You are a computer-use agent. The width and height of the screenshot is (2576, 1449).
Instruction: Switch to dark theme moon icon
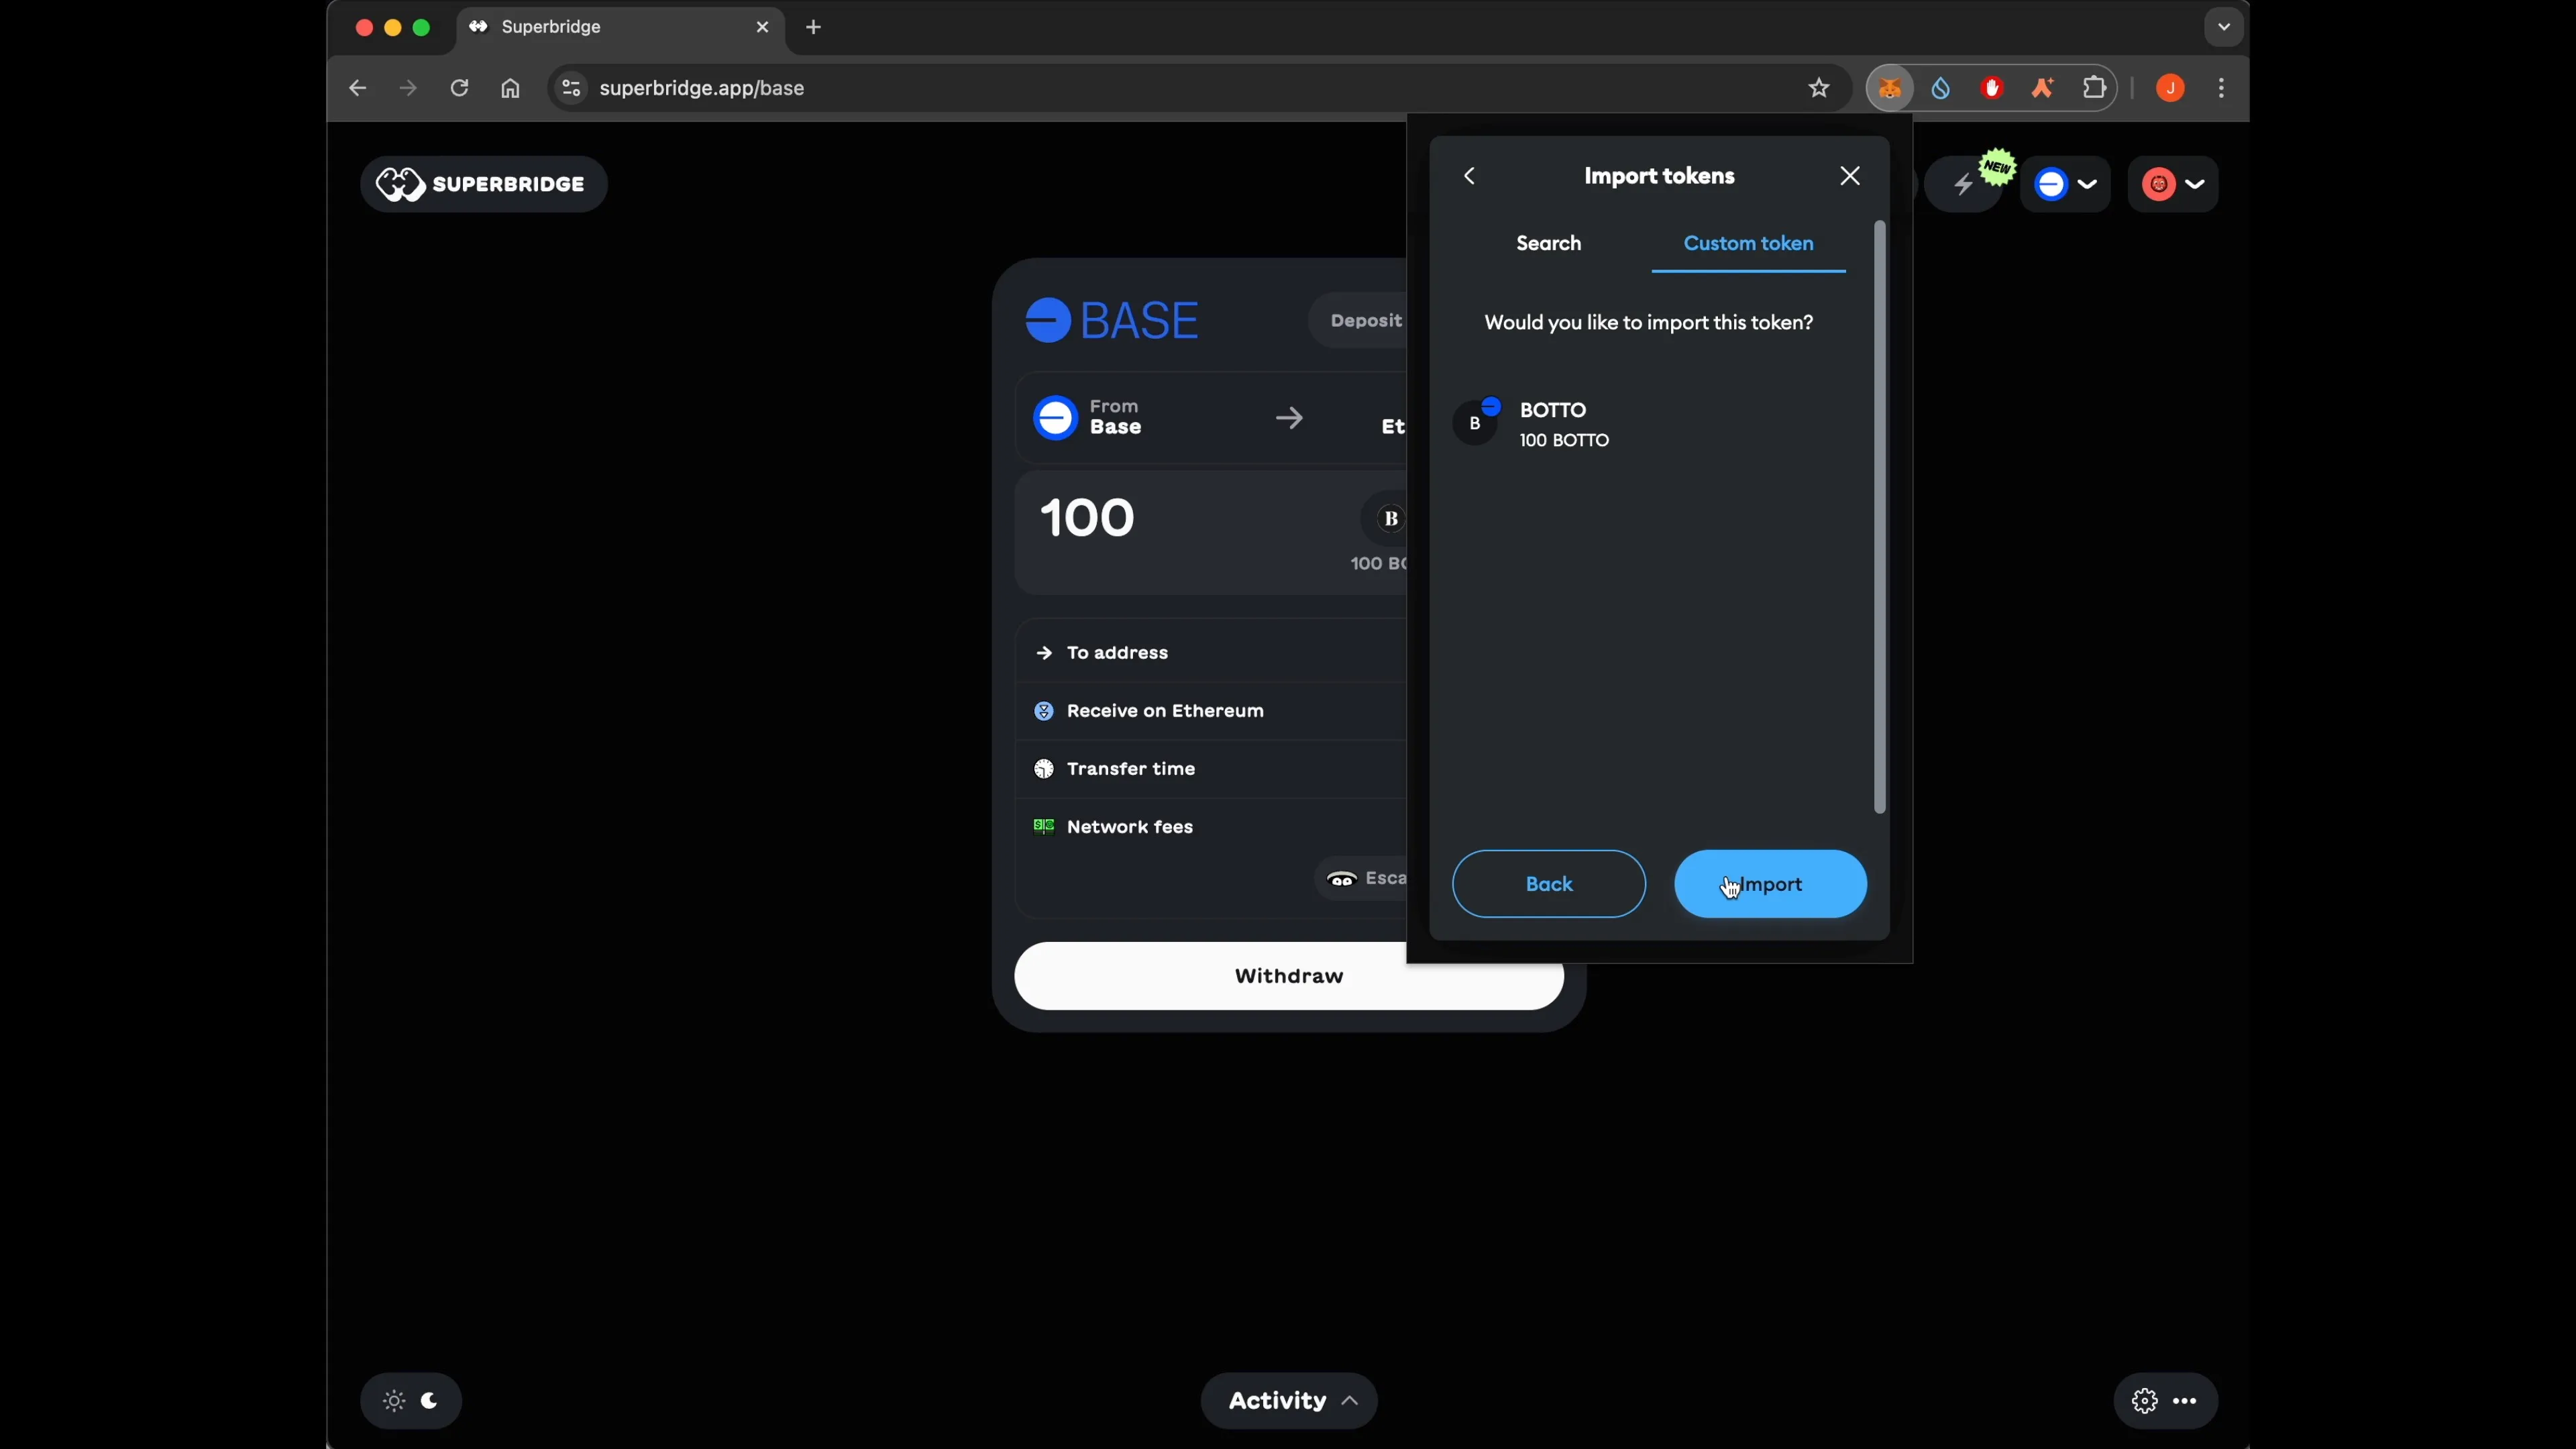pos(430,1401)
